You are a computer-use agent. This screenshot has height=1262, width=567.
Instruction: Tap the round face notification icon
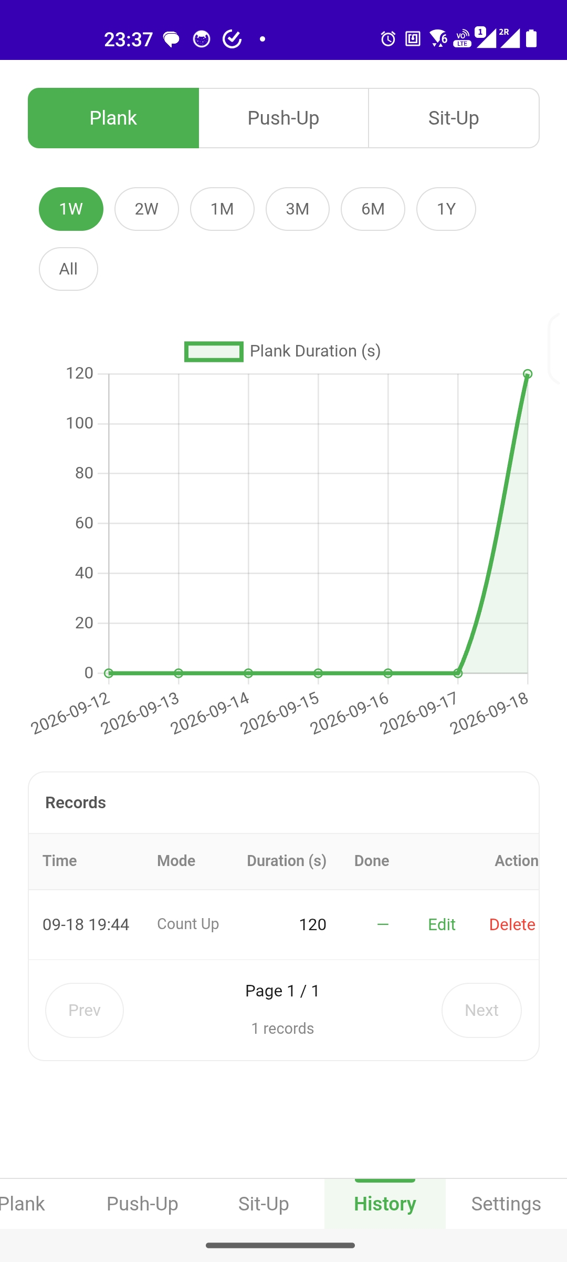[x=202, y=39]
